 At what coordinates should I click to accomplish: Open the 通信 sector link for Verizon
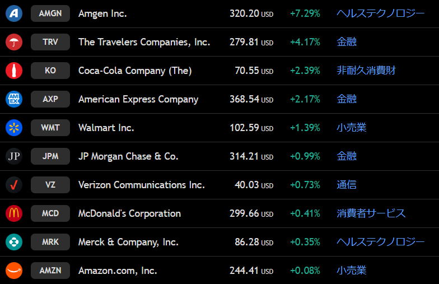[347, 185]
